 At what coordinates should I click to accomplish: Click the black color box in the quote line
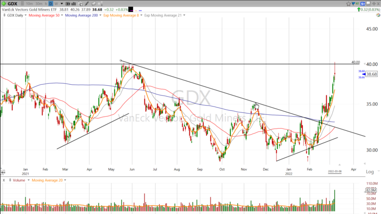click(131, 10)
